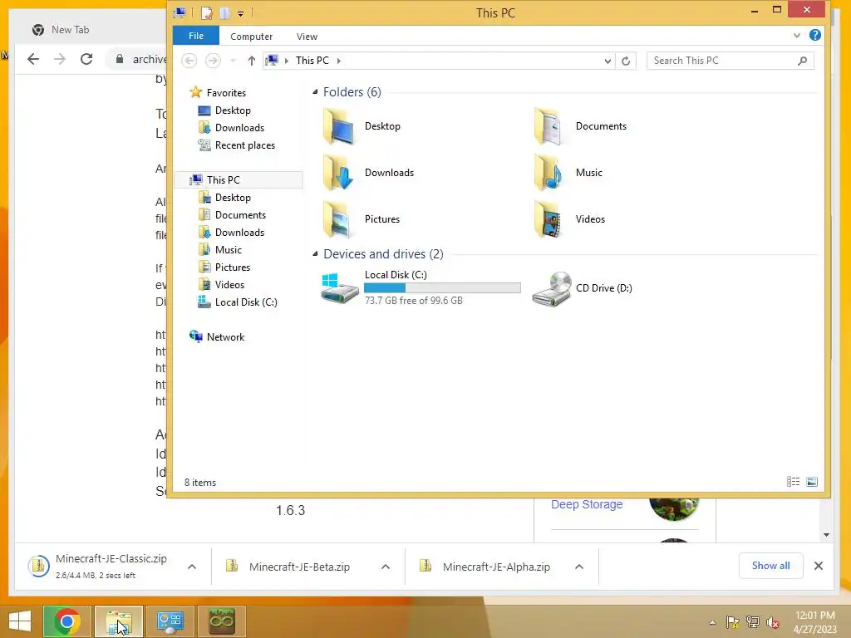Screen dimensions: 851x638
Task: Go back in the Chrome window
Action: [33, 59]
